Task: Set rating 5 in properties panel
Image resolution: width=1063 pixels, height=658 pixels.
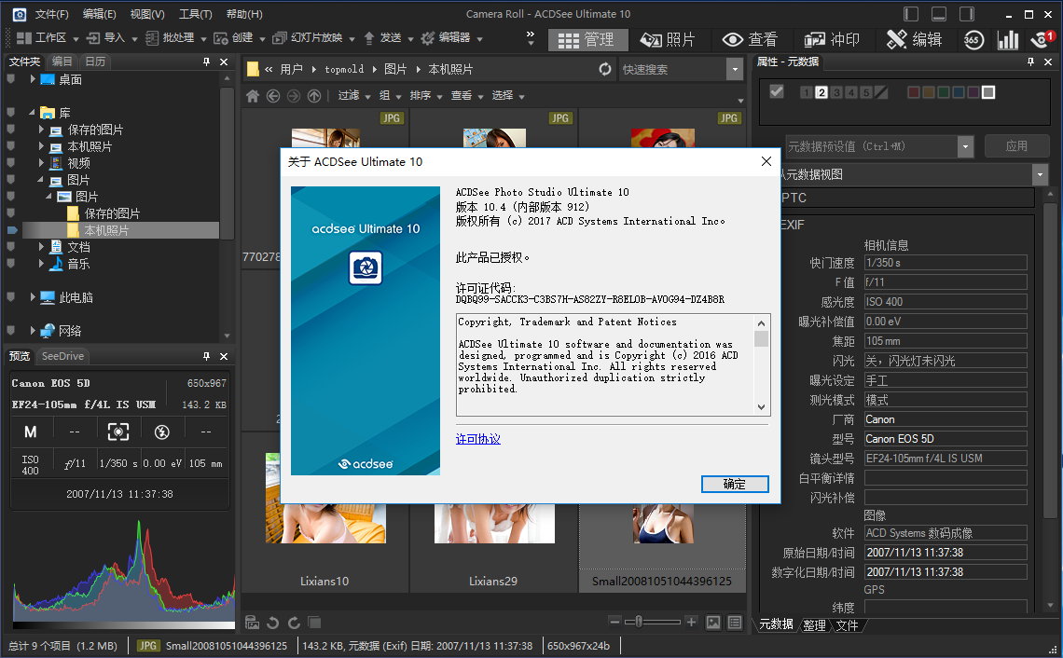Action: point(866,92)
